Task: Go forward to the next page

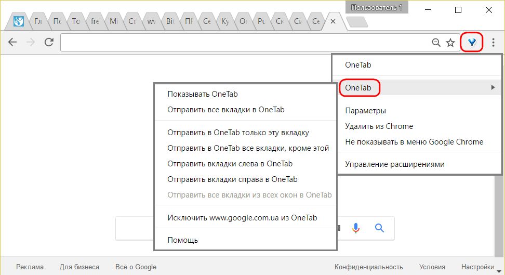Action: [x=31, y=42]
